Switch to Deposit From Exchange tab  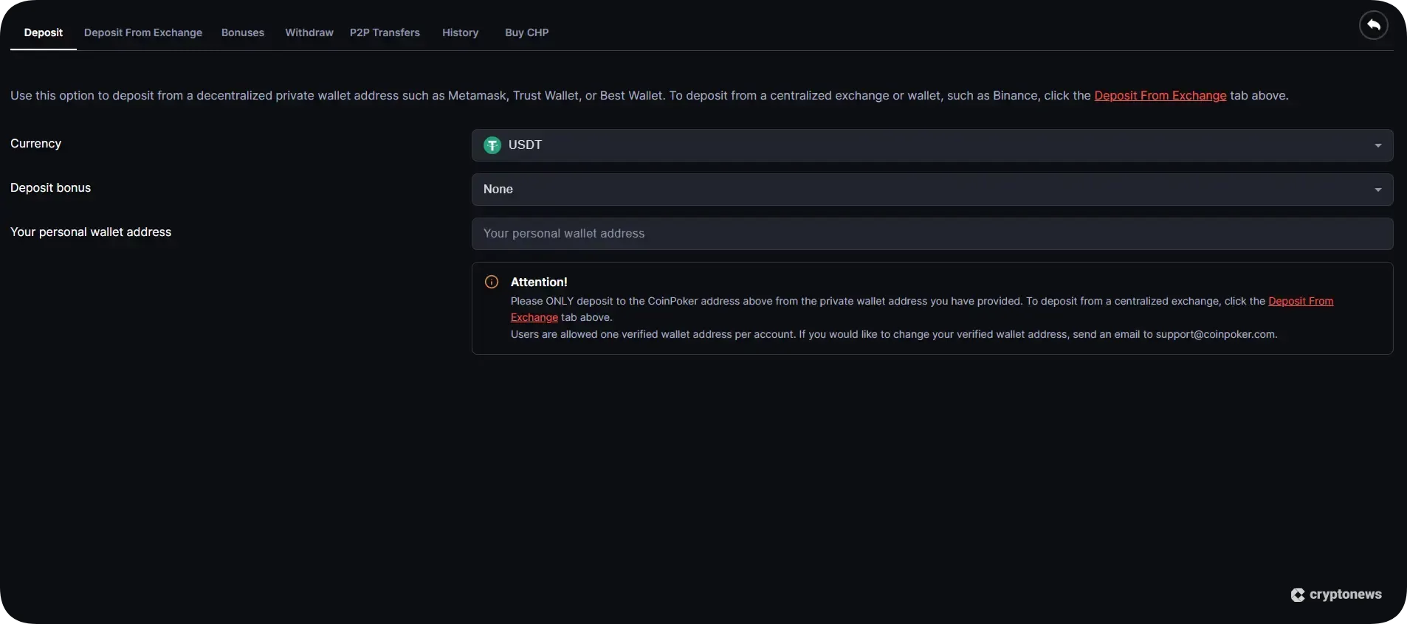[143, 32]
